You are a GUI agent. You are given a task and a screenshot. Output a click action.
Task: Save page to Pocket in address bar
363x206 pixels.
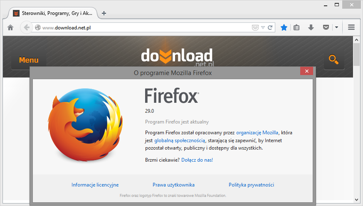click(255, 28)
